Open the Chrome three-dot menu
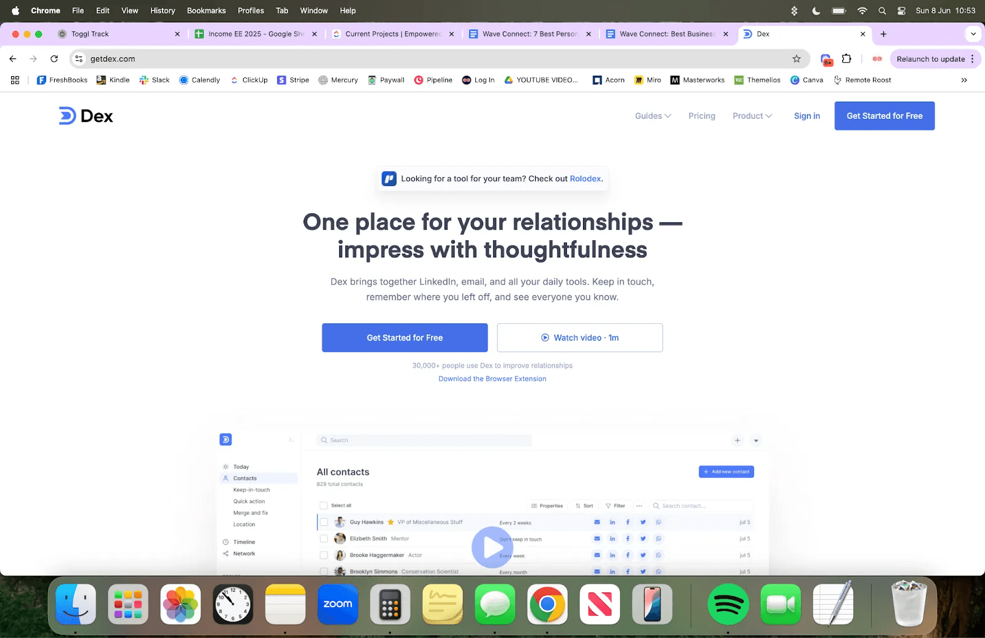Screen dimensions: 985x638 (973, 59)
